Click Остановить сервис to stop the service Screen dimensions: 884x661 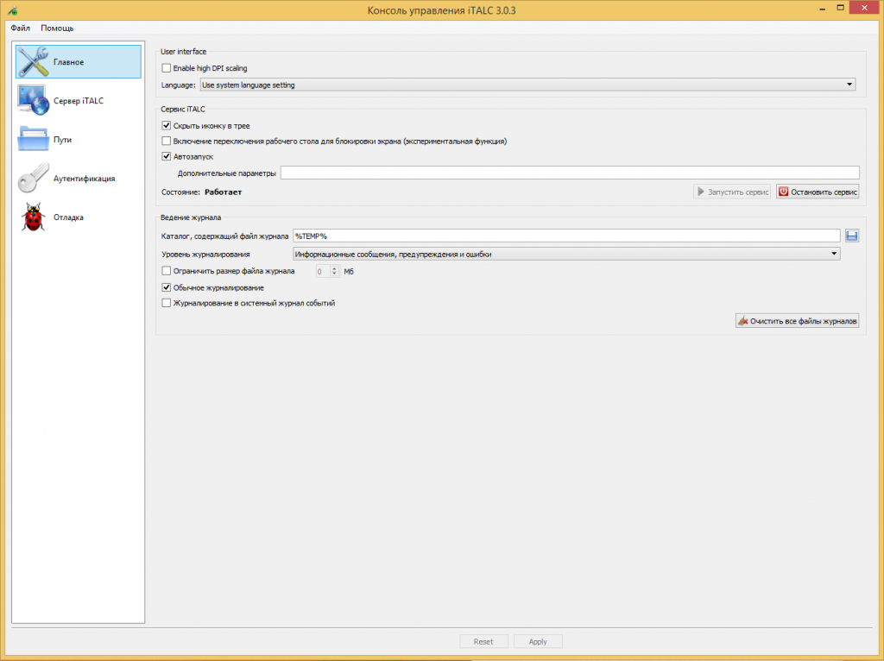818,192
